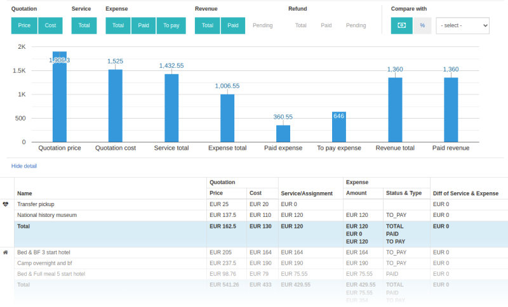Screen dimensions: 508x307
Task: Toggle the Expense Total series
Action: [x=118, y=25]
